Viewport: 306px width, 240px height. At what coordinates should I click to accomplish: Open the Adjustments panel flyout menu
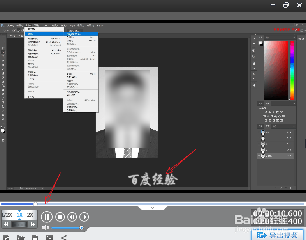294,103
